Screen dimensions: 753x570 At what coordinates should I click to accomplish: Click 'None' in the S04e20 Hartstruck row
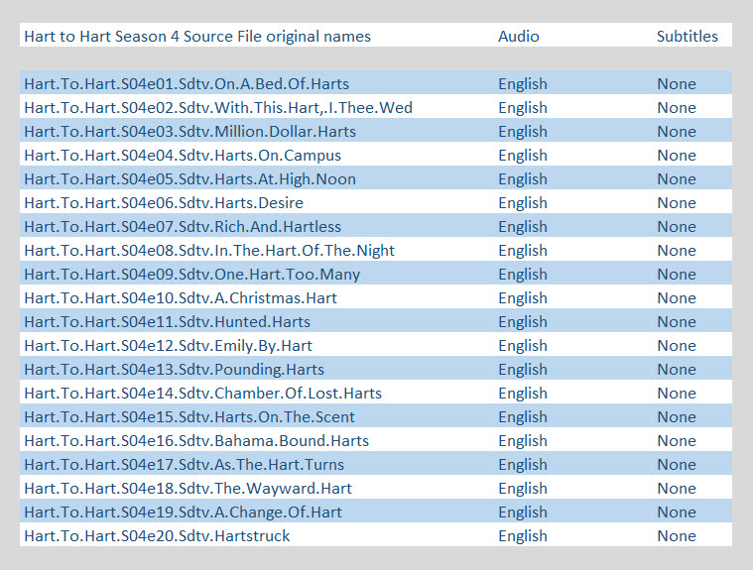click(677, 536)
